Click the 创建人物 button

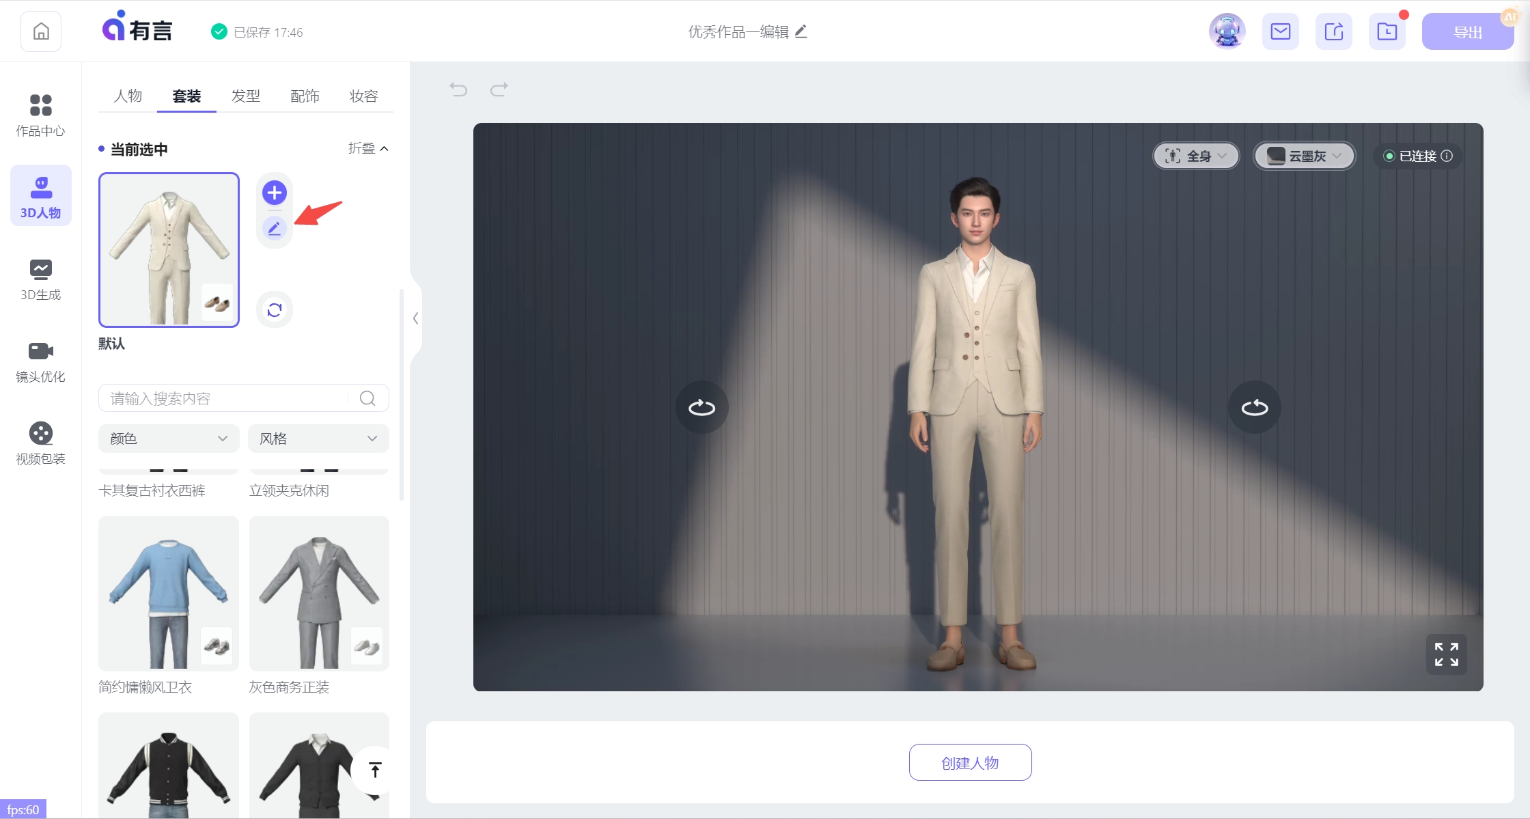point(970,762)
